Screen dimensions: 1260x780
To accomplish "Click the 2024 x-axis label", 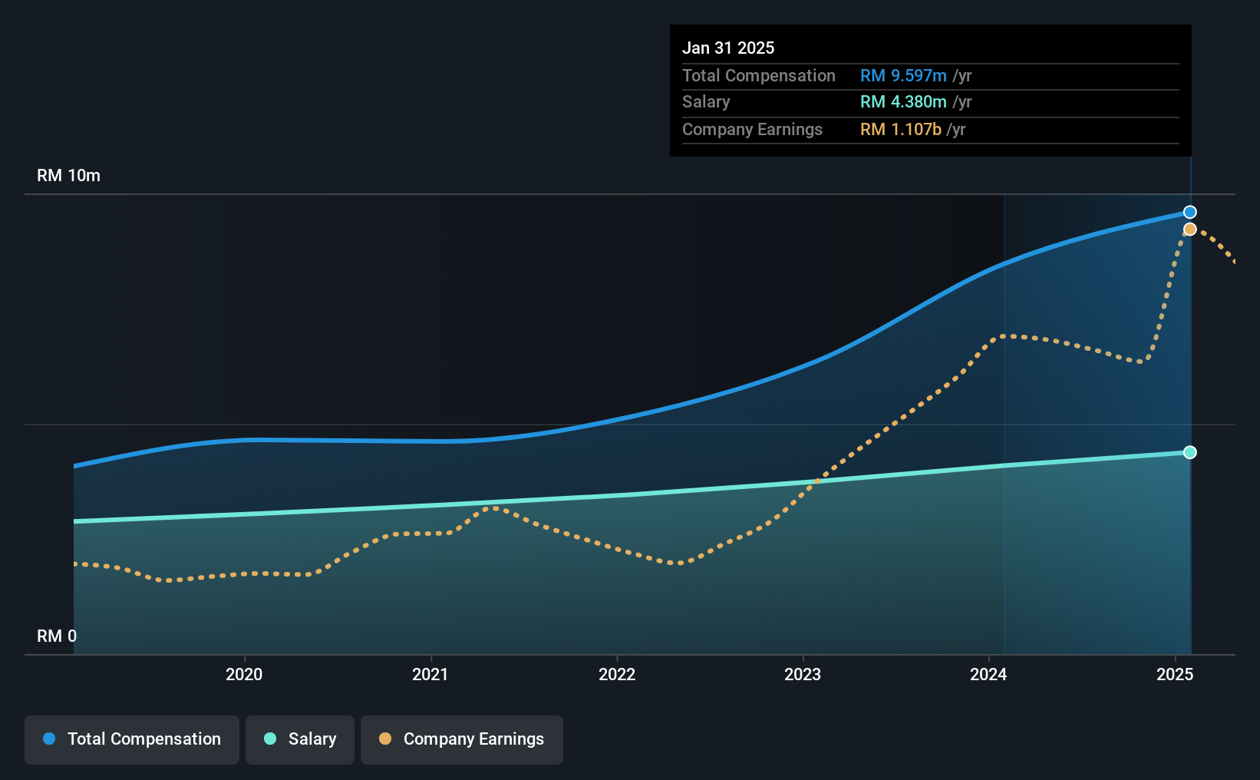I will point(988,674).
